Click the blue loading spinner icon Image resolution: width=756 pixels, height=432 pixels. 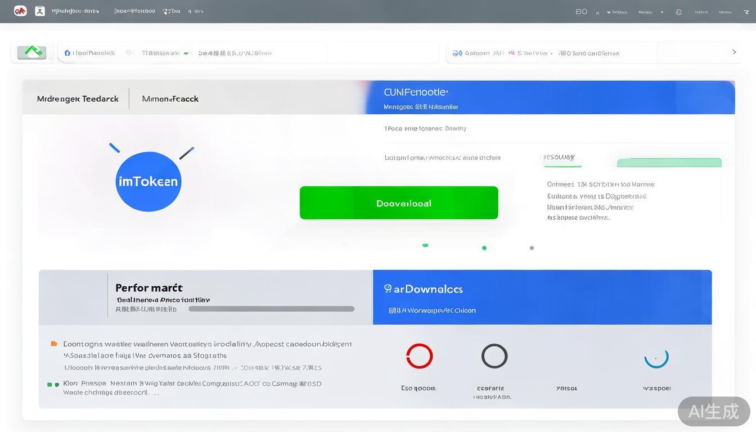656,357
